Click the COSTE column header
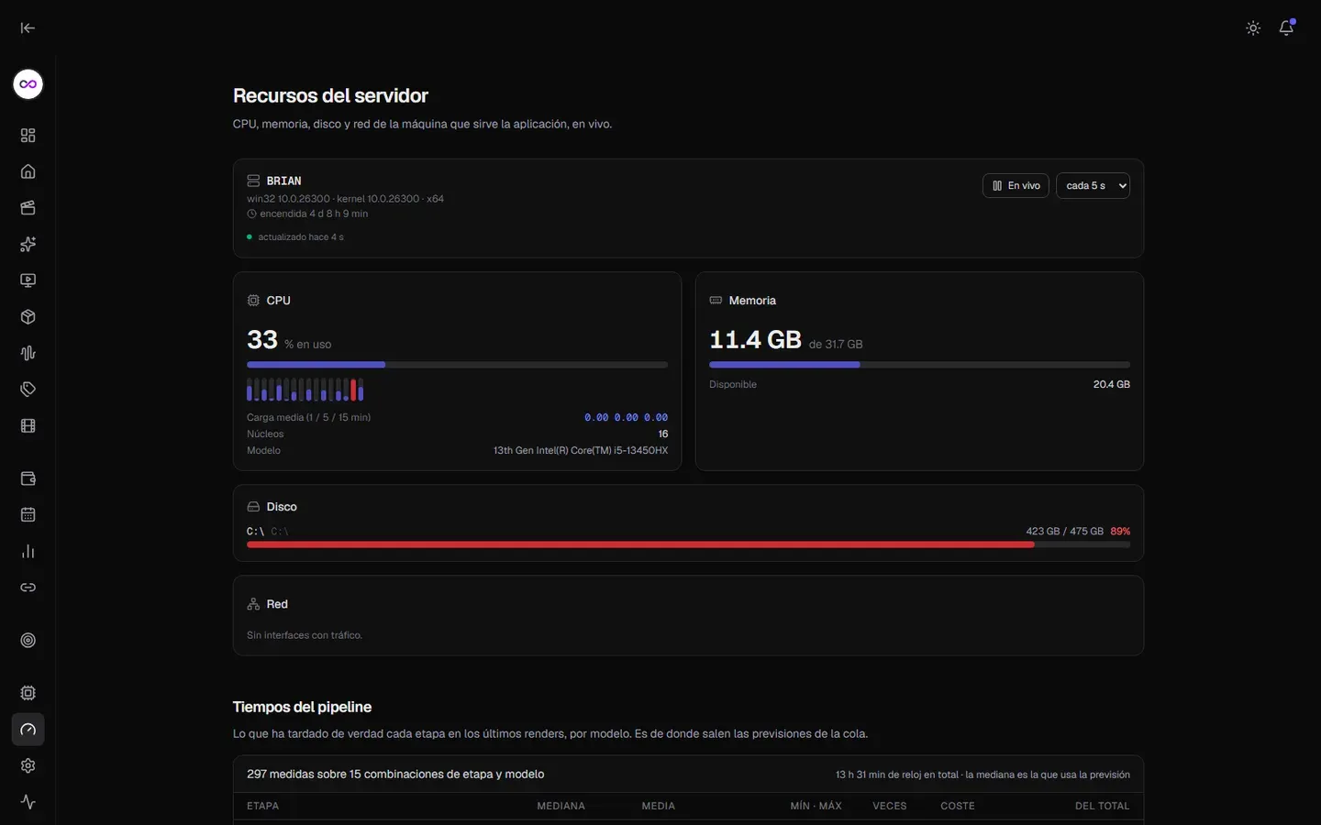Image resolution: width=1321 pixels, height=825 pixels. pos(958,807)
